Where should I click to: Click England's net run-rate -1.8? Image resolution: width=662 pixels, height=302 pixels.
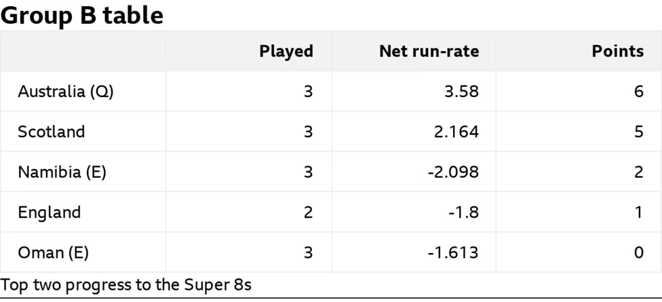463,212
